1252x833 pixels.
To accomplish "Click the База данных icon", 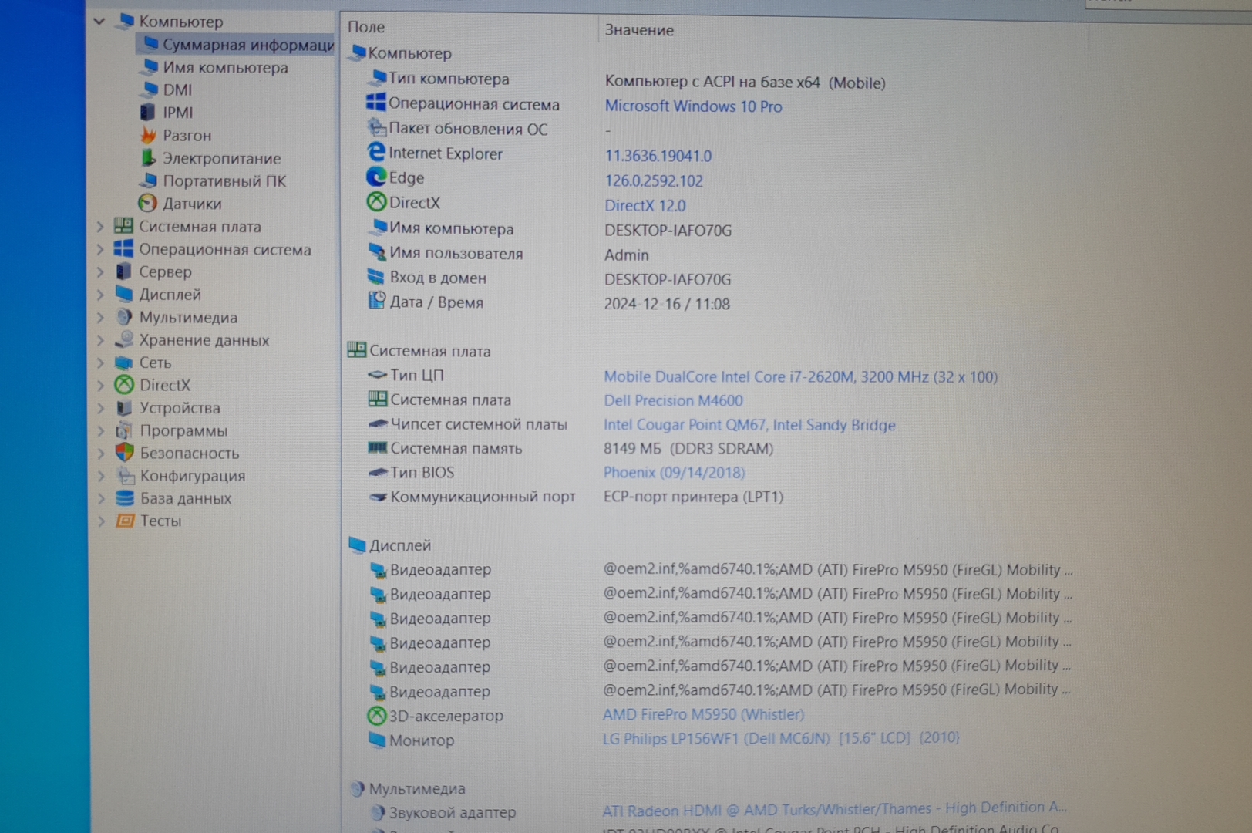I will point(124,498).
